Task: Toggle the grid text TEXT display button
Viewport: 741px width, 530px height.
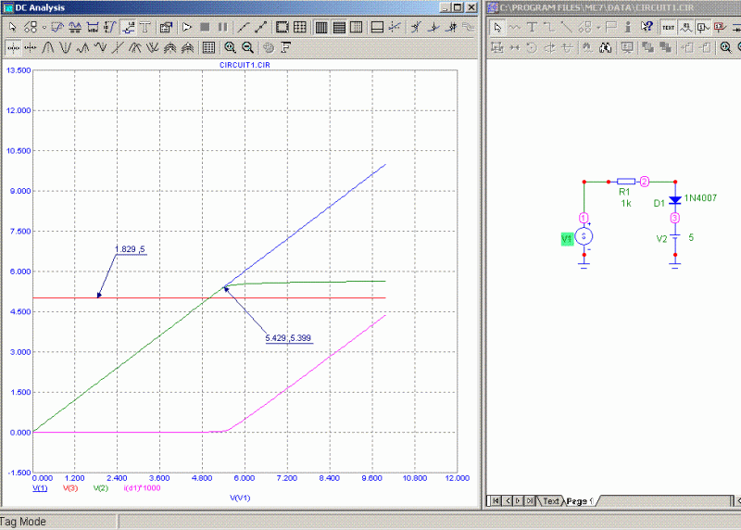Action: pyautogui.click(x=668, y=27)
